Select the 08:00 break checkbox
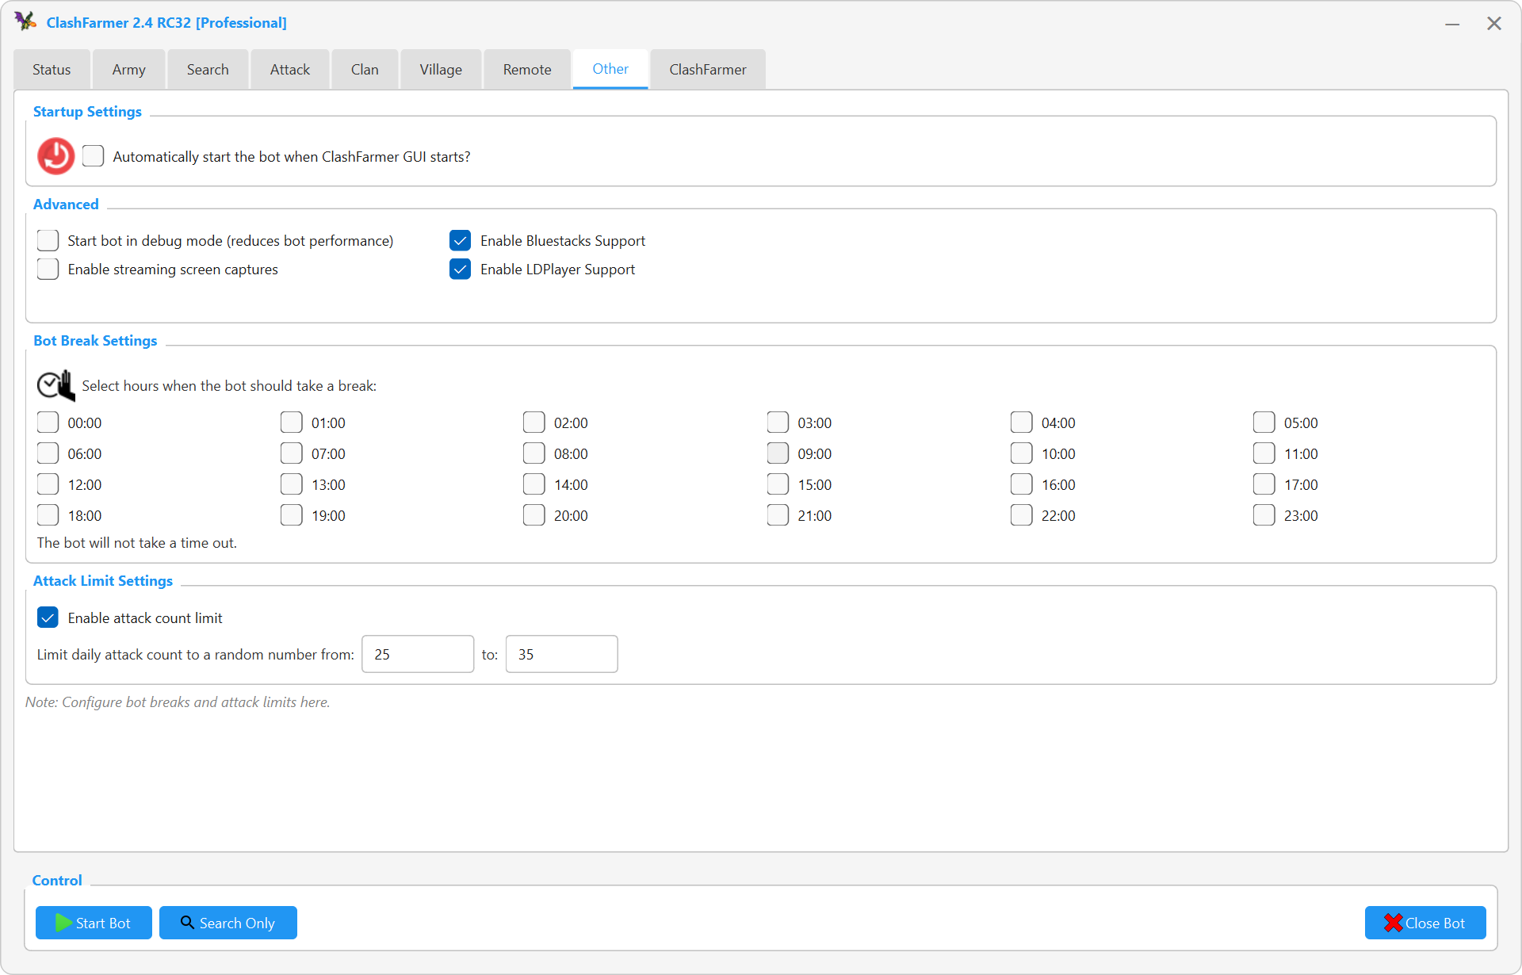This screenshot has height=975, width=1522. pyautogui.click(x=533, y=453)
